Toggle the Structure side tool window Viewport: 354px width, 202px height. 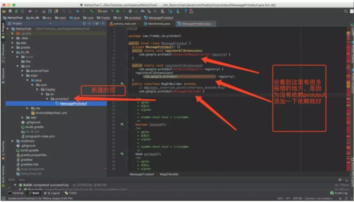[3, 53]
